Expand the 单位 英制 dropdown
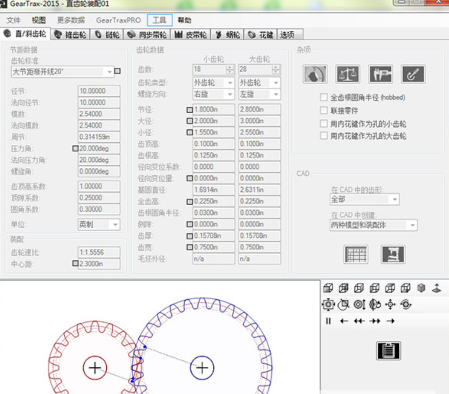 coord(115,225)
